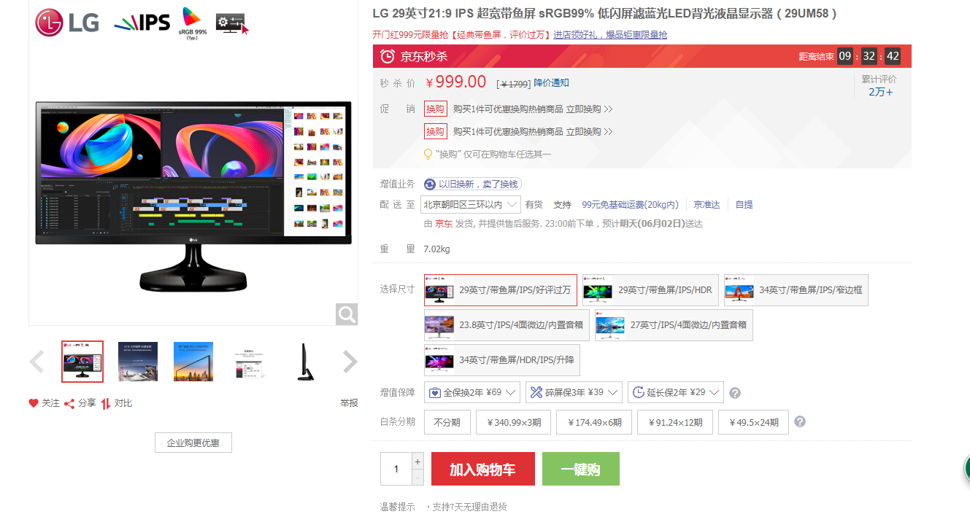Click the monitor settings badge icon
The height and width of the screenshot is (514, 970).
pyautogui.click(x=232, y=24)
